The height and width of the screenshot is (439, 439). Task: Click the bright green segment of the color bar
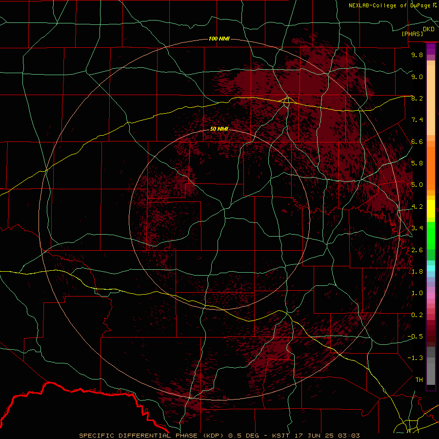[431, 236]
